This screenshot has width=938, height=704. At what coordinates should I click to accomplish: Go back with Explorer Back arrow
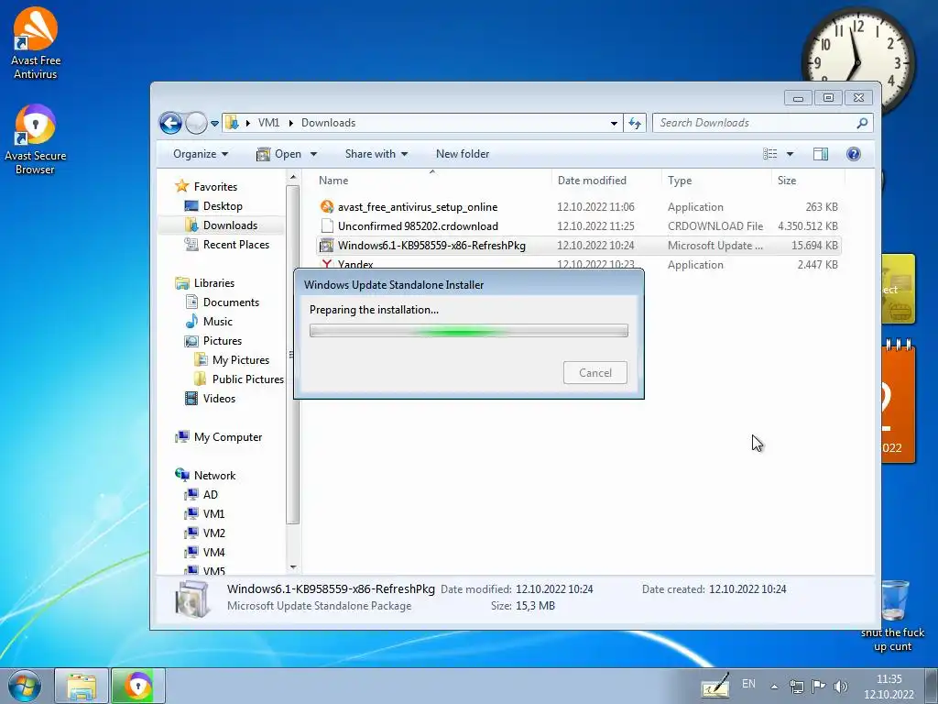click(x=170, y=124)
